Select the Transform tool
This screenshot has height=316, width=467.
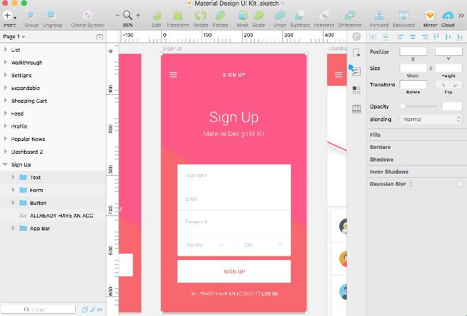(178, 15)
